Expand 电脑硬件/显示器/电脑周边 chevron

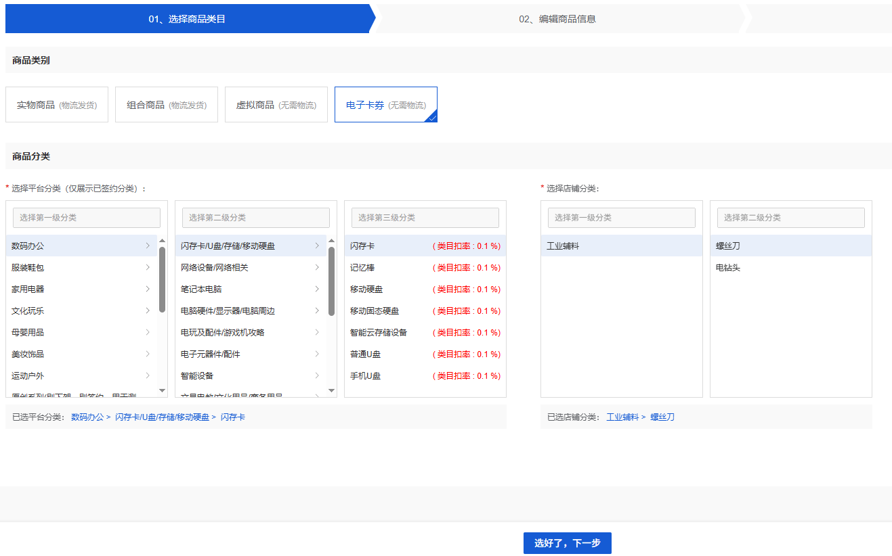click(x=317, y=310)
